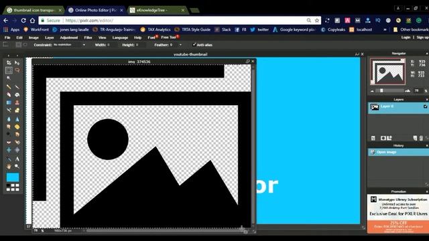Select the Pinch tool
The height and width of the screenshot is (241, 429).
pyautogui.click(x=17, y=150)
